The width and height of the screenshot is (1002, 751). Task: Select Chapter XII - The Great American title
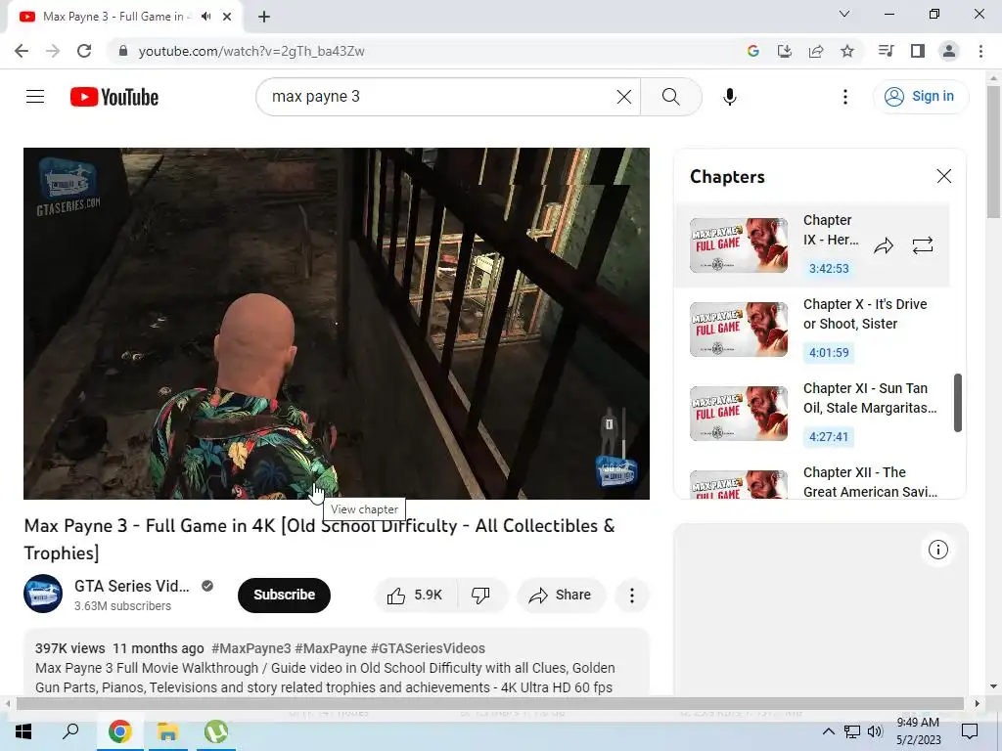pos(870,482)
